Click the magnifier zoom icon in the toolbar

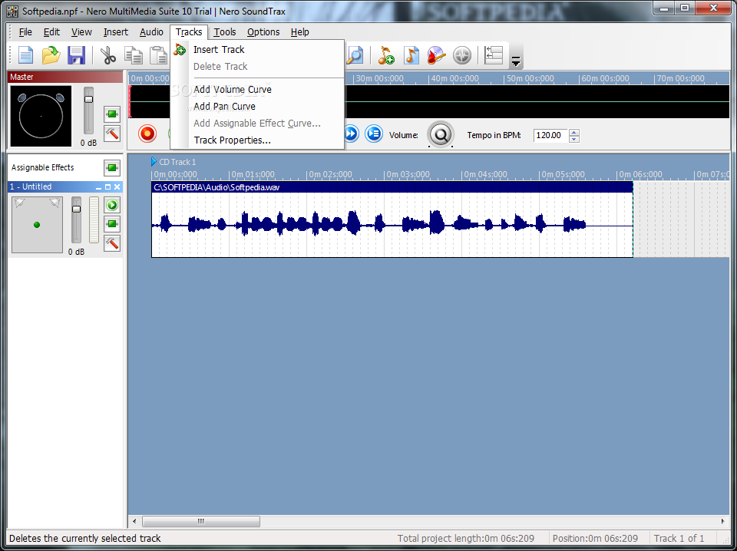(x=355, y=55)
